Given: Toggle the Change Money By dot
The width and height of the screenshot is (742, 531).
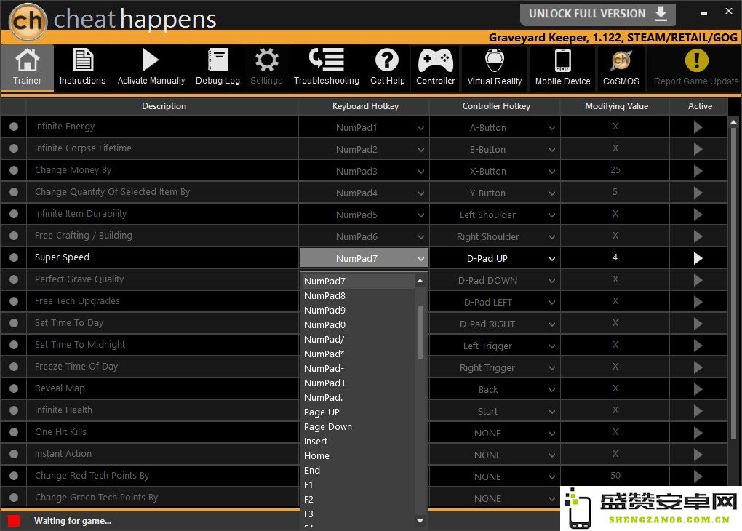Looking at the screenshot, I should click(x=14, y=170).
